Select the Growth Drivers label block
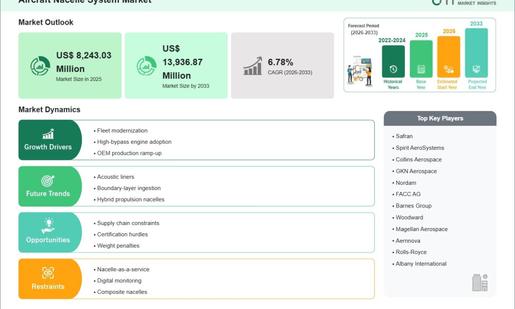Image resolution: width=515 pixels, height=309 pixels. pos(50,140)
